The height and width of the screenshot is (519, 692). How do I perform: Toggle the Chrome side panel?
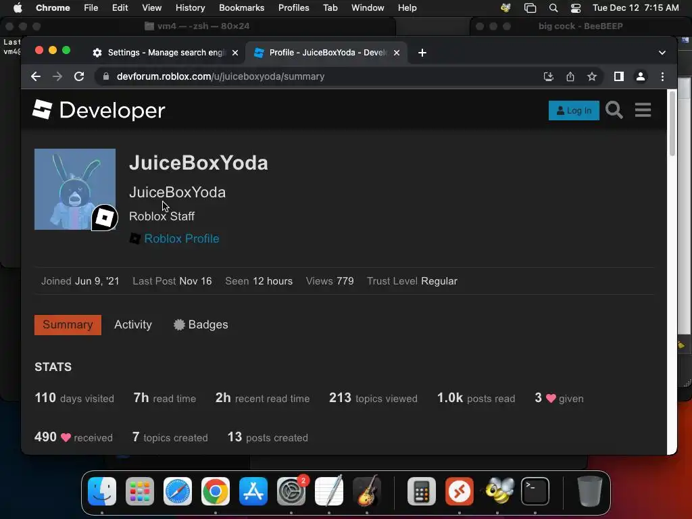(x=619, y=76)
